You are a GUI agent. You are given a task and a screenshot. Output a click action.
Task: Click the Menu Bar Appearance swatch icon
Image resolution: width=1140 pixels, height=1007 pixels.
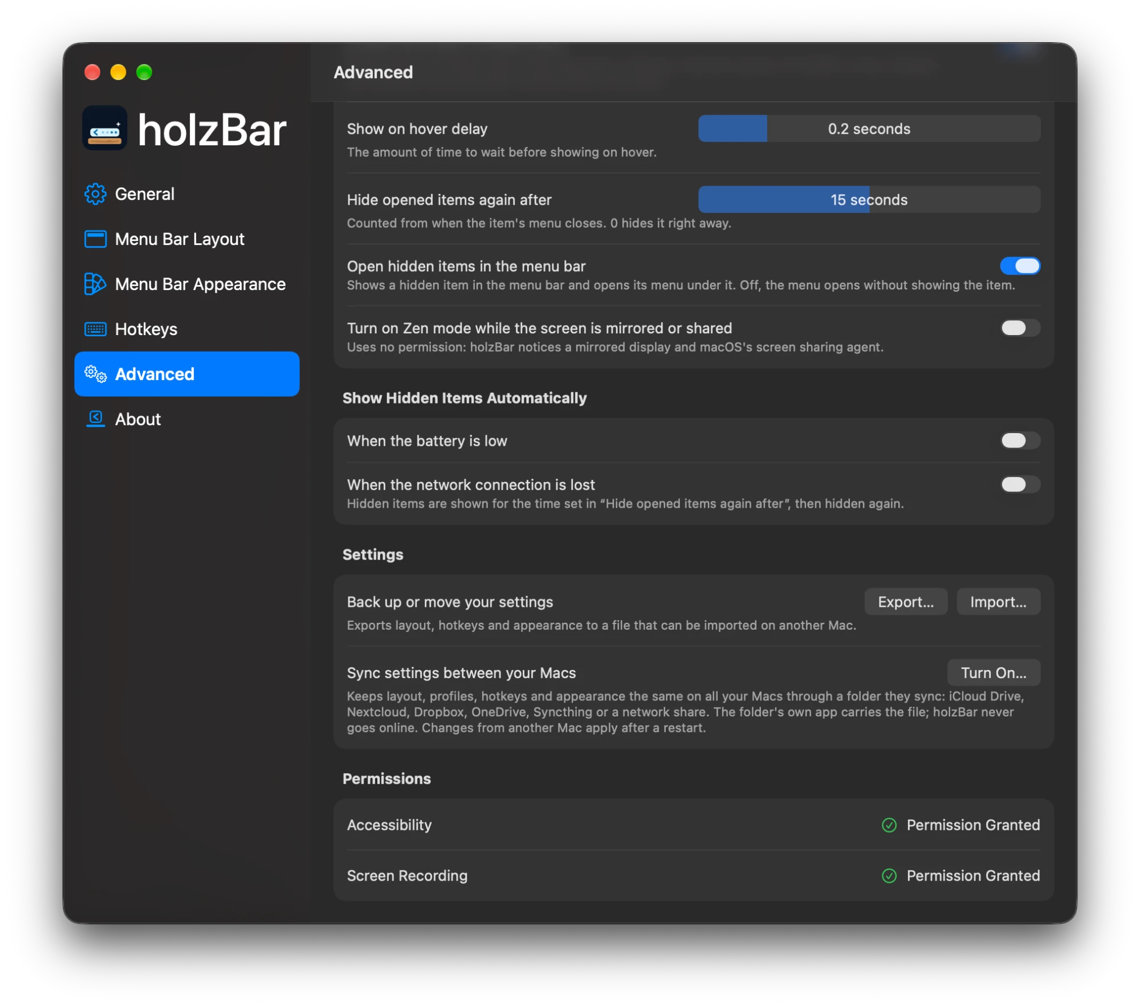coord(95,284)
